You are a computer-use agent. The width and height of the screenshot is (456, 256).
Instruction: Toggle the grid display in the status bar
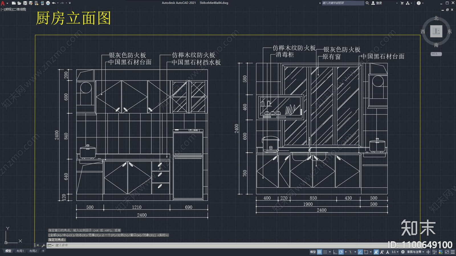pyautogui.click(x=319, y=252)
